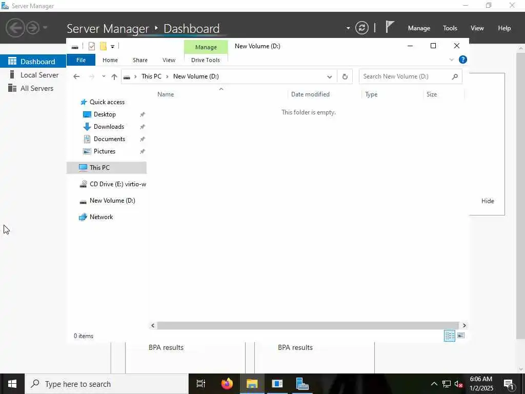Screen dimensions: 525x394
Task: Select This PC in navigation pane
Action: click(107, 168)
